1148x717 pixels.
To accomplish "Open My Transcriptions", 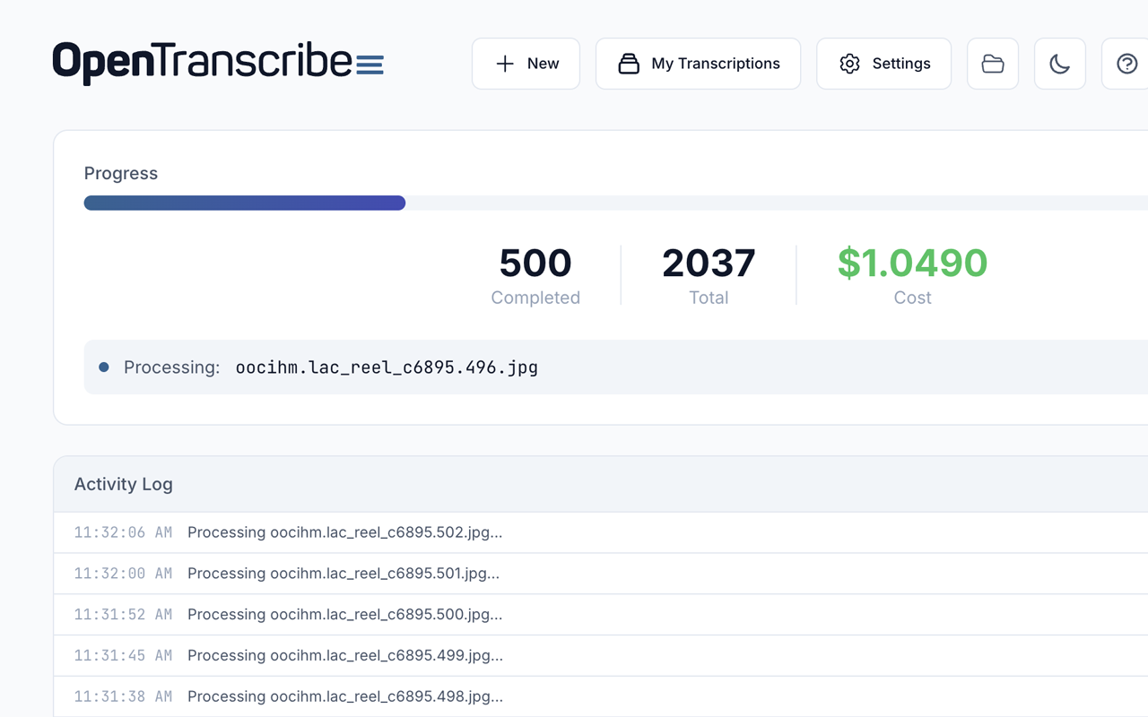I will [x=698, y=64].
